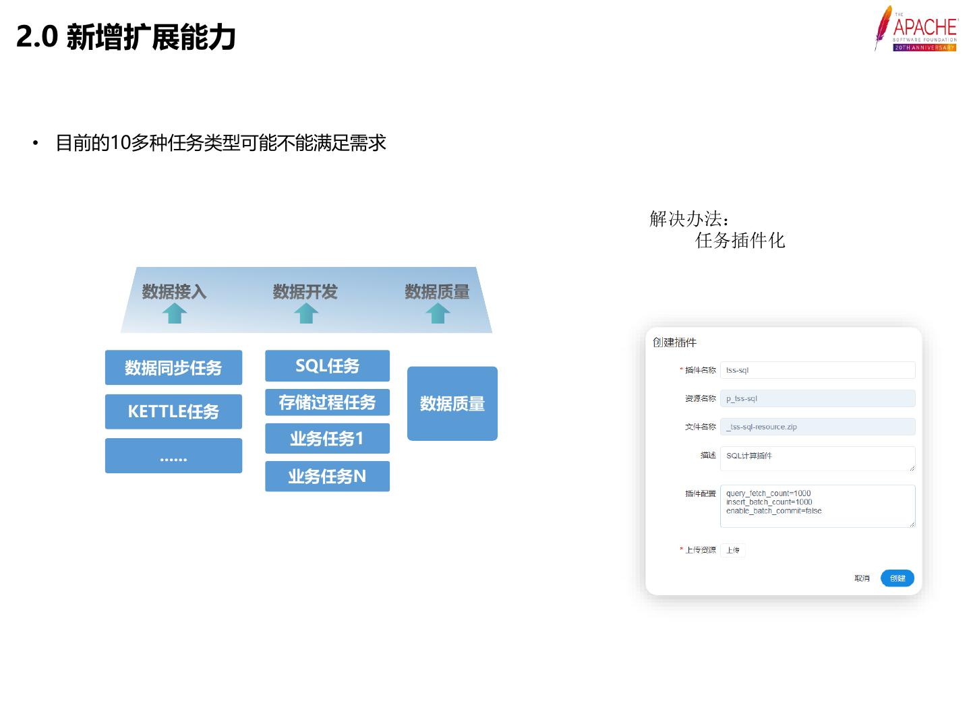Select the SQL任务 block

(x=327, y=365)
